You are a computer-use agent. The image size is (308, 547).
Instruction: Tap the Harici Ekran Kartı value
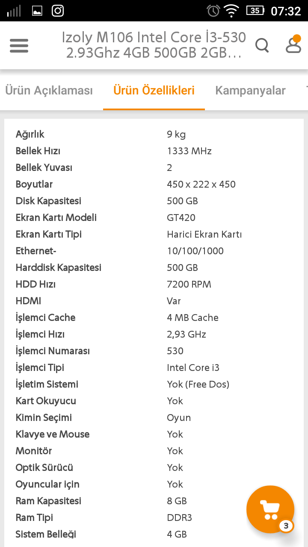(204, 234)
